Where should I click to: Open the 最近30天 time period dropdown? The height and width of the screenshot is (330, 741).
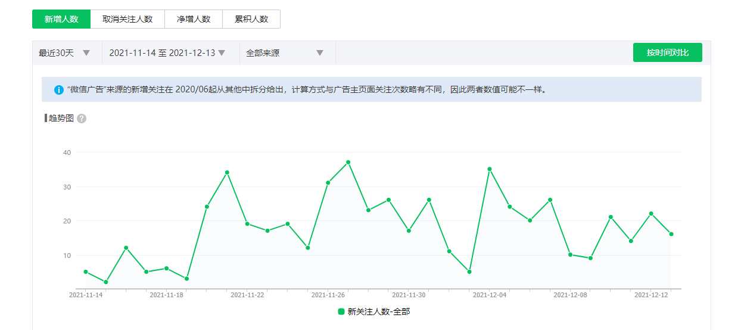click(57, 53)
